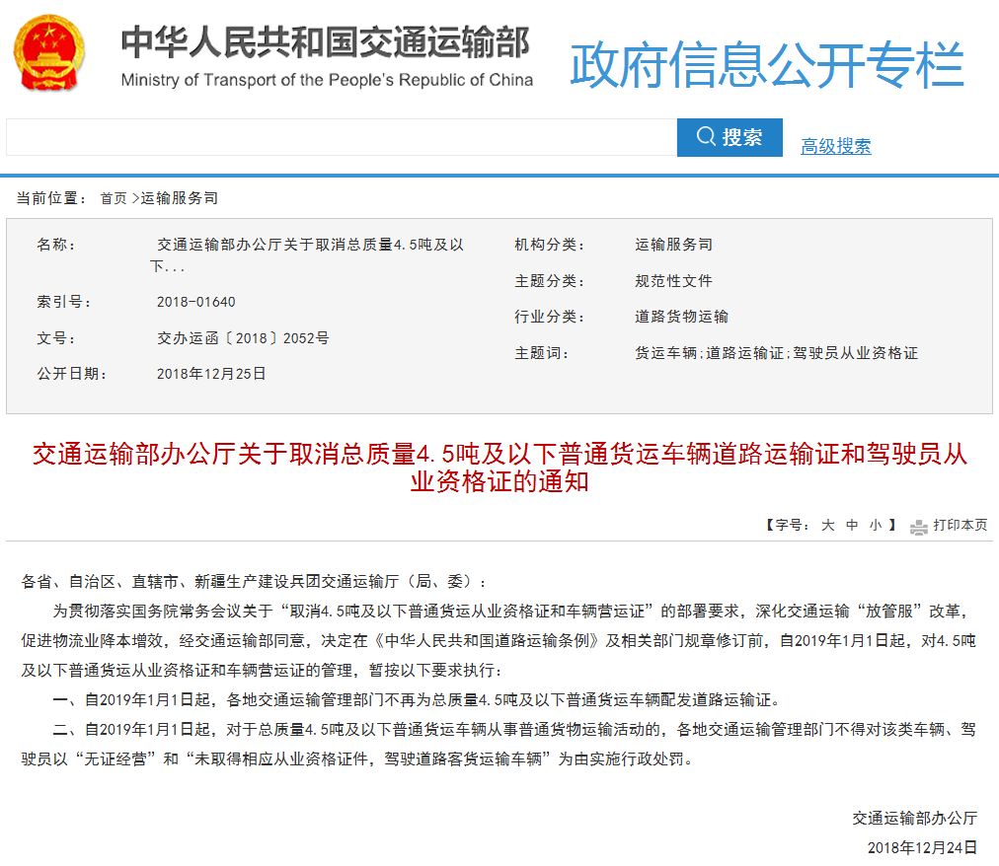Click the truncated 名称 document title text
The height and width of the screenshot is (866, 999).
tap(309, 254)
